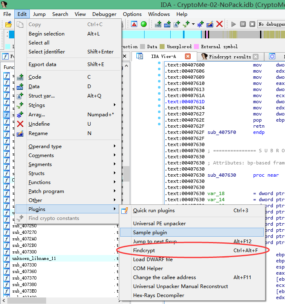Expand the Strings submenu
Viewport: 285px width, 304px height.
68,105
